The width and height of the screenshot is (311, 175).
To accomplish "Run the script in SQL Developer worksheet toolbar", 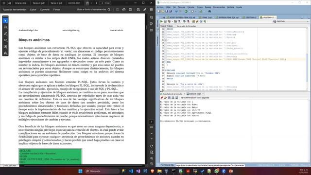I will pos(165,21).
